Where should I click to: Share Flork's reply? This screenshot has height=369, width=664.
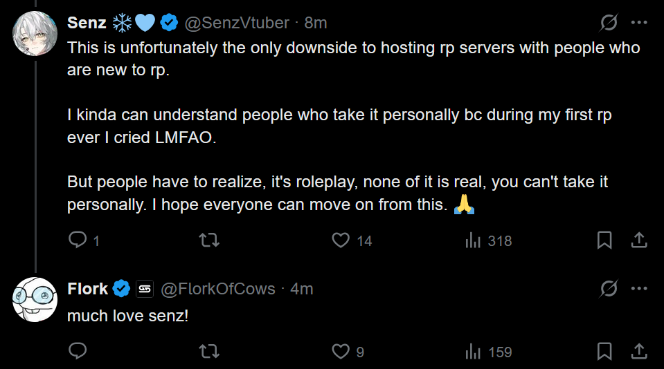[639, 351]
